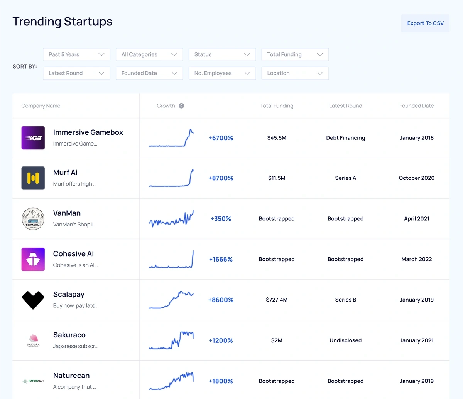The height and width of the screenshot is (399, 463).
Task: Click the Undisclosed round cell
Action: [x=346, y=340]
